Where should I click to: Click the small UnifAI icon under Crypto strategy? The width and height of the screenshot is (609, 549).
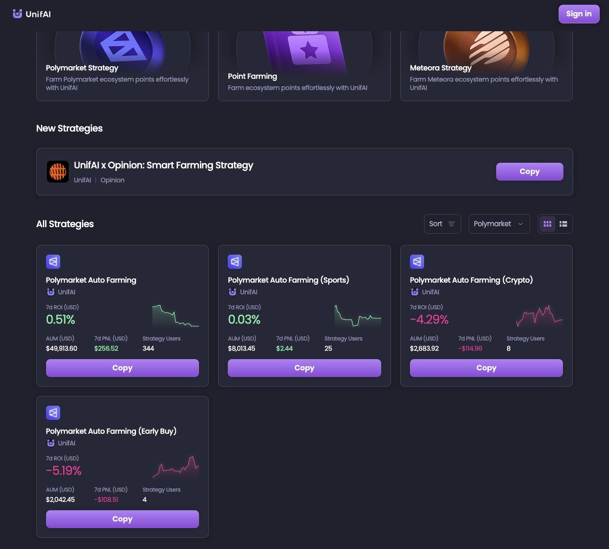coord(414,292)
